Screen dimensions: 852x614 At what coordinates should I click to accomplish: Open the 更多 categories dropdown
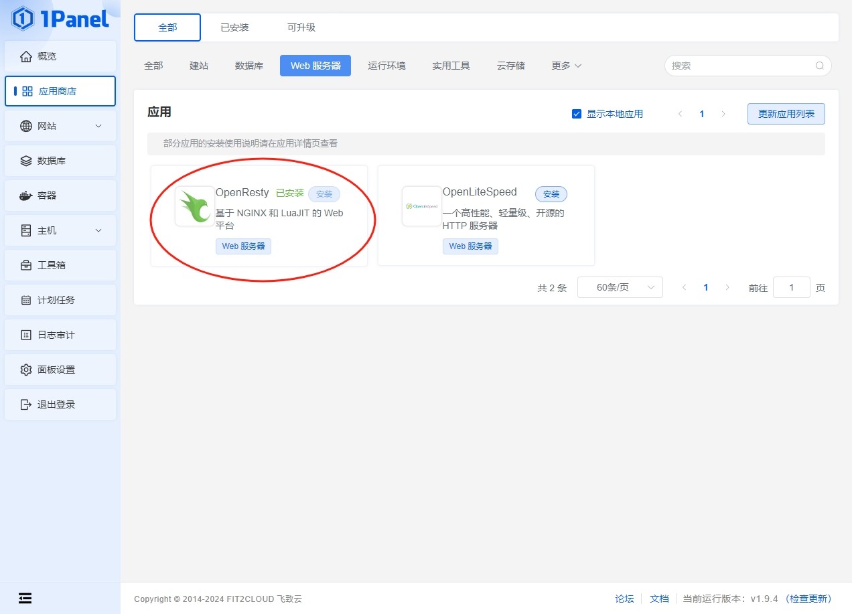(x=567, y=66)
